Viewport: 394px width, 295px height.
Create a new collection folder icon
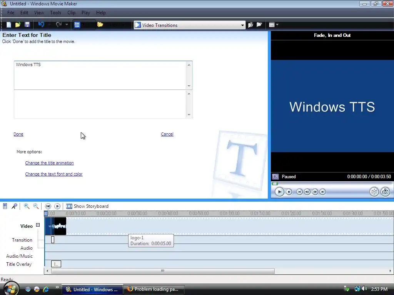[x=259, y=25]
